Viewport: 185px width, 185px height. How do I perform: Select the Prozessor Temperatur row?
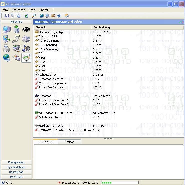[x=109, y=79]
